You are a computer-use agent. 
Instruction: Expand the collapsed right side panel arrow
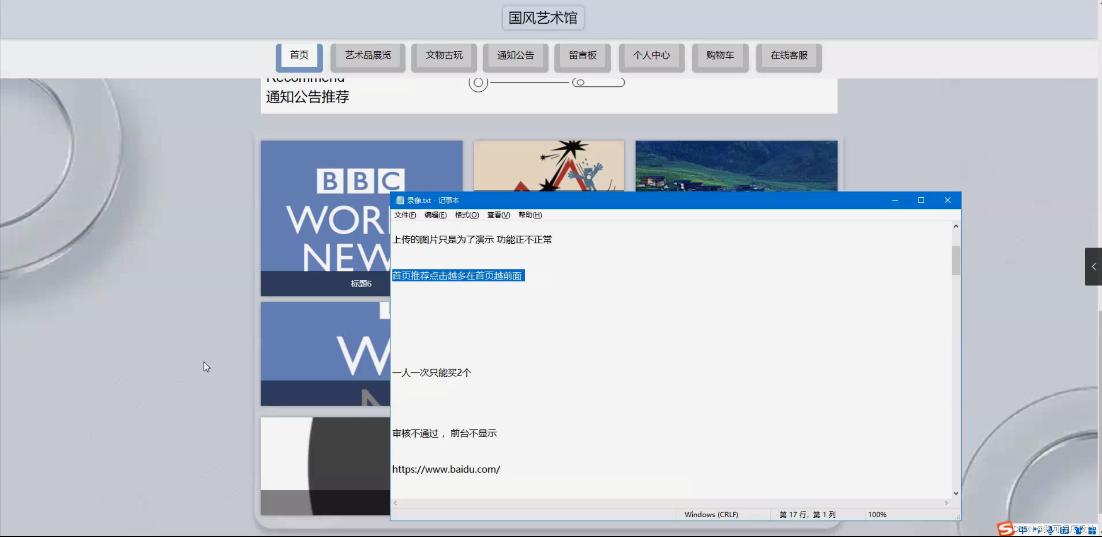(1093, 267)
